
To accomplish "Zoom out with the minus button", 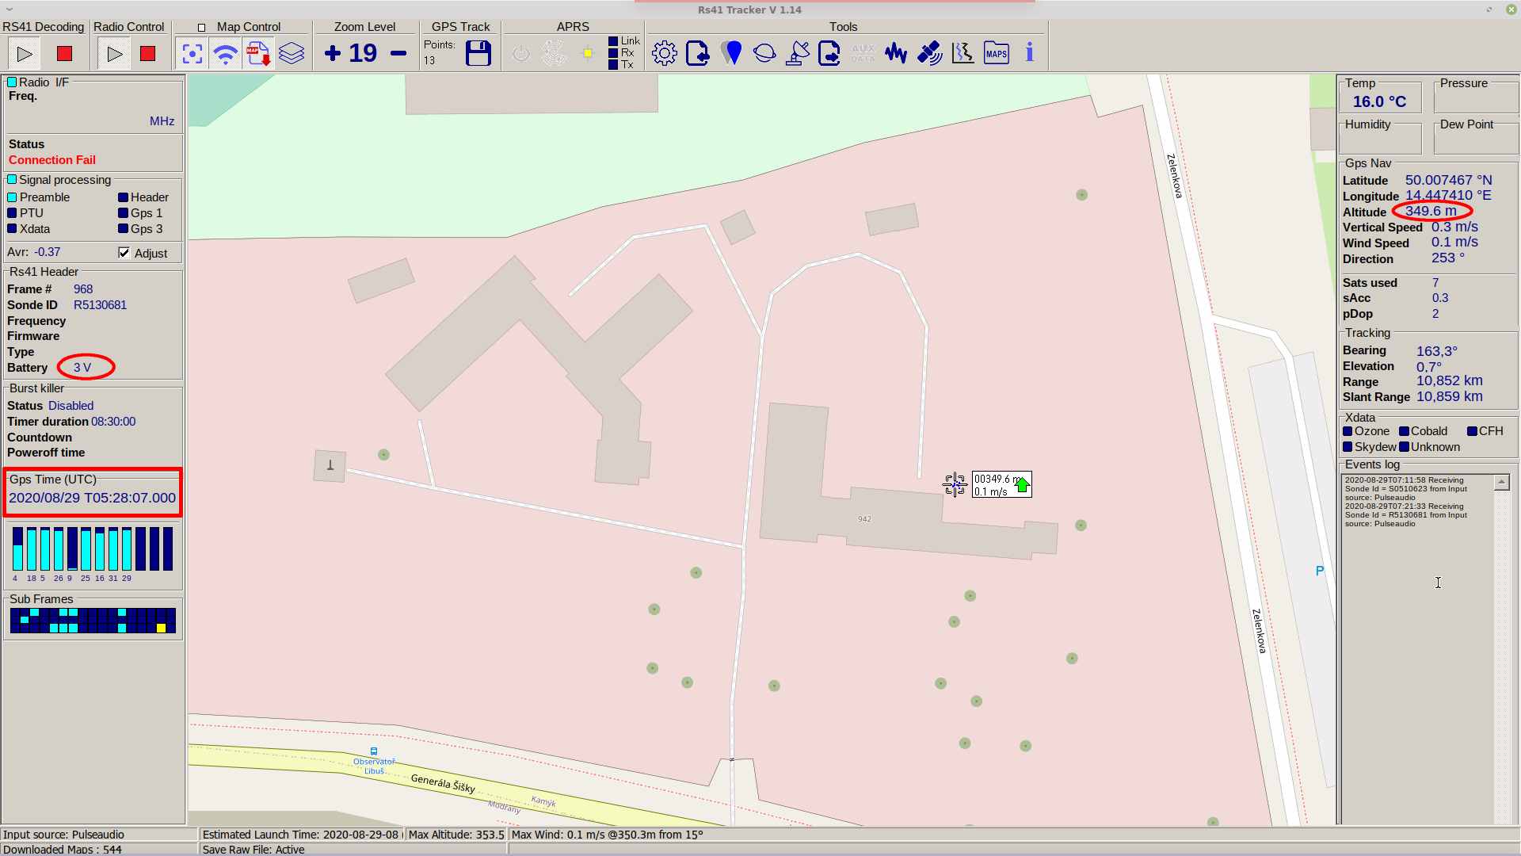I will pyautogui.click(x=398, y=54).
